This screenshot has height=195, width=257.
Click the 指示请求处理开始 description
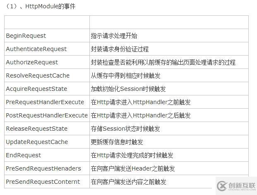[x=114, y=36]
